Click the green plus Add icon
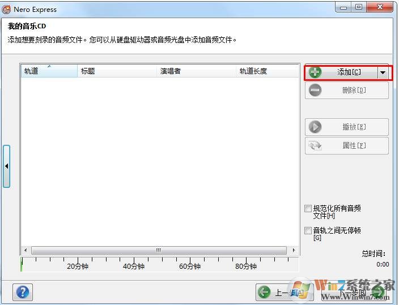The width and height of the screenshot is (399, 305). (315, 72)
